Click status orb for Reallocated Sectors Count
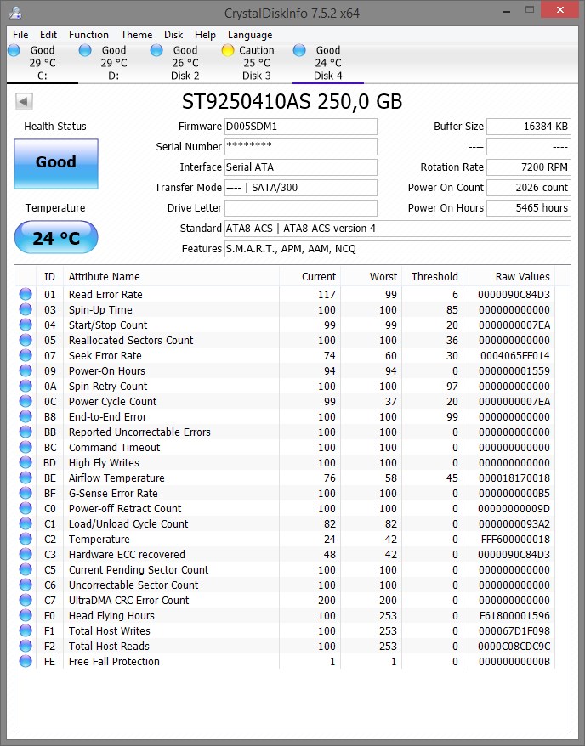Image resolution: width=585 pixels, height=746 pixels. point(26,340)
